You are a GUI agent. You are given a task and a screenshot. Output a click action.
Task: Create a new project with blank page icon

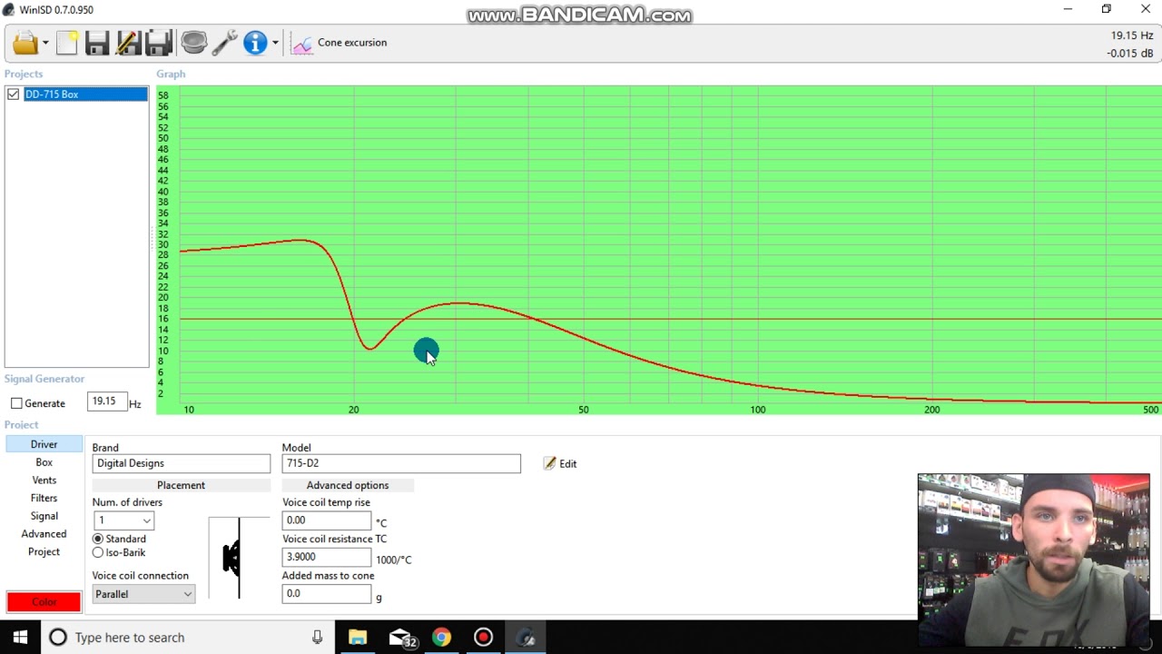67,43
